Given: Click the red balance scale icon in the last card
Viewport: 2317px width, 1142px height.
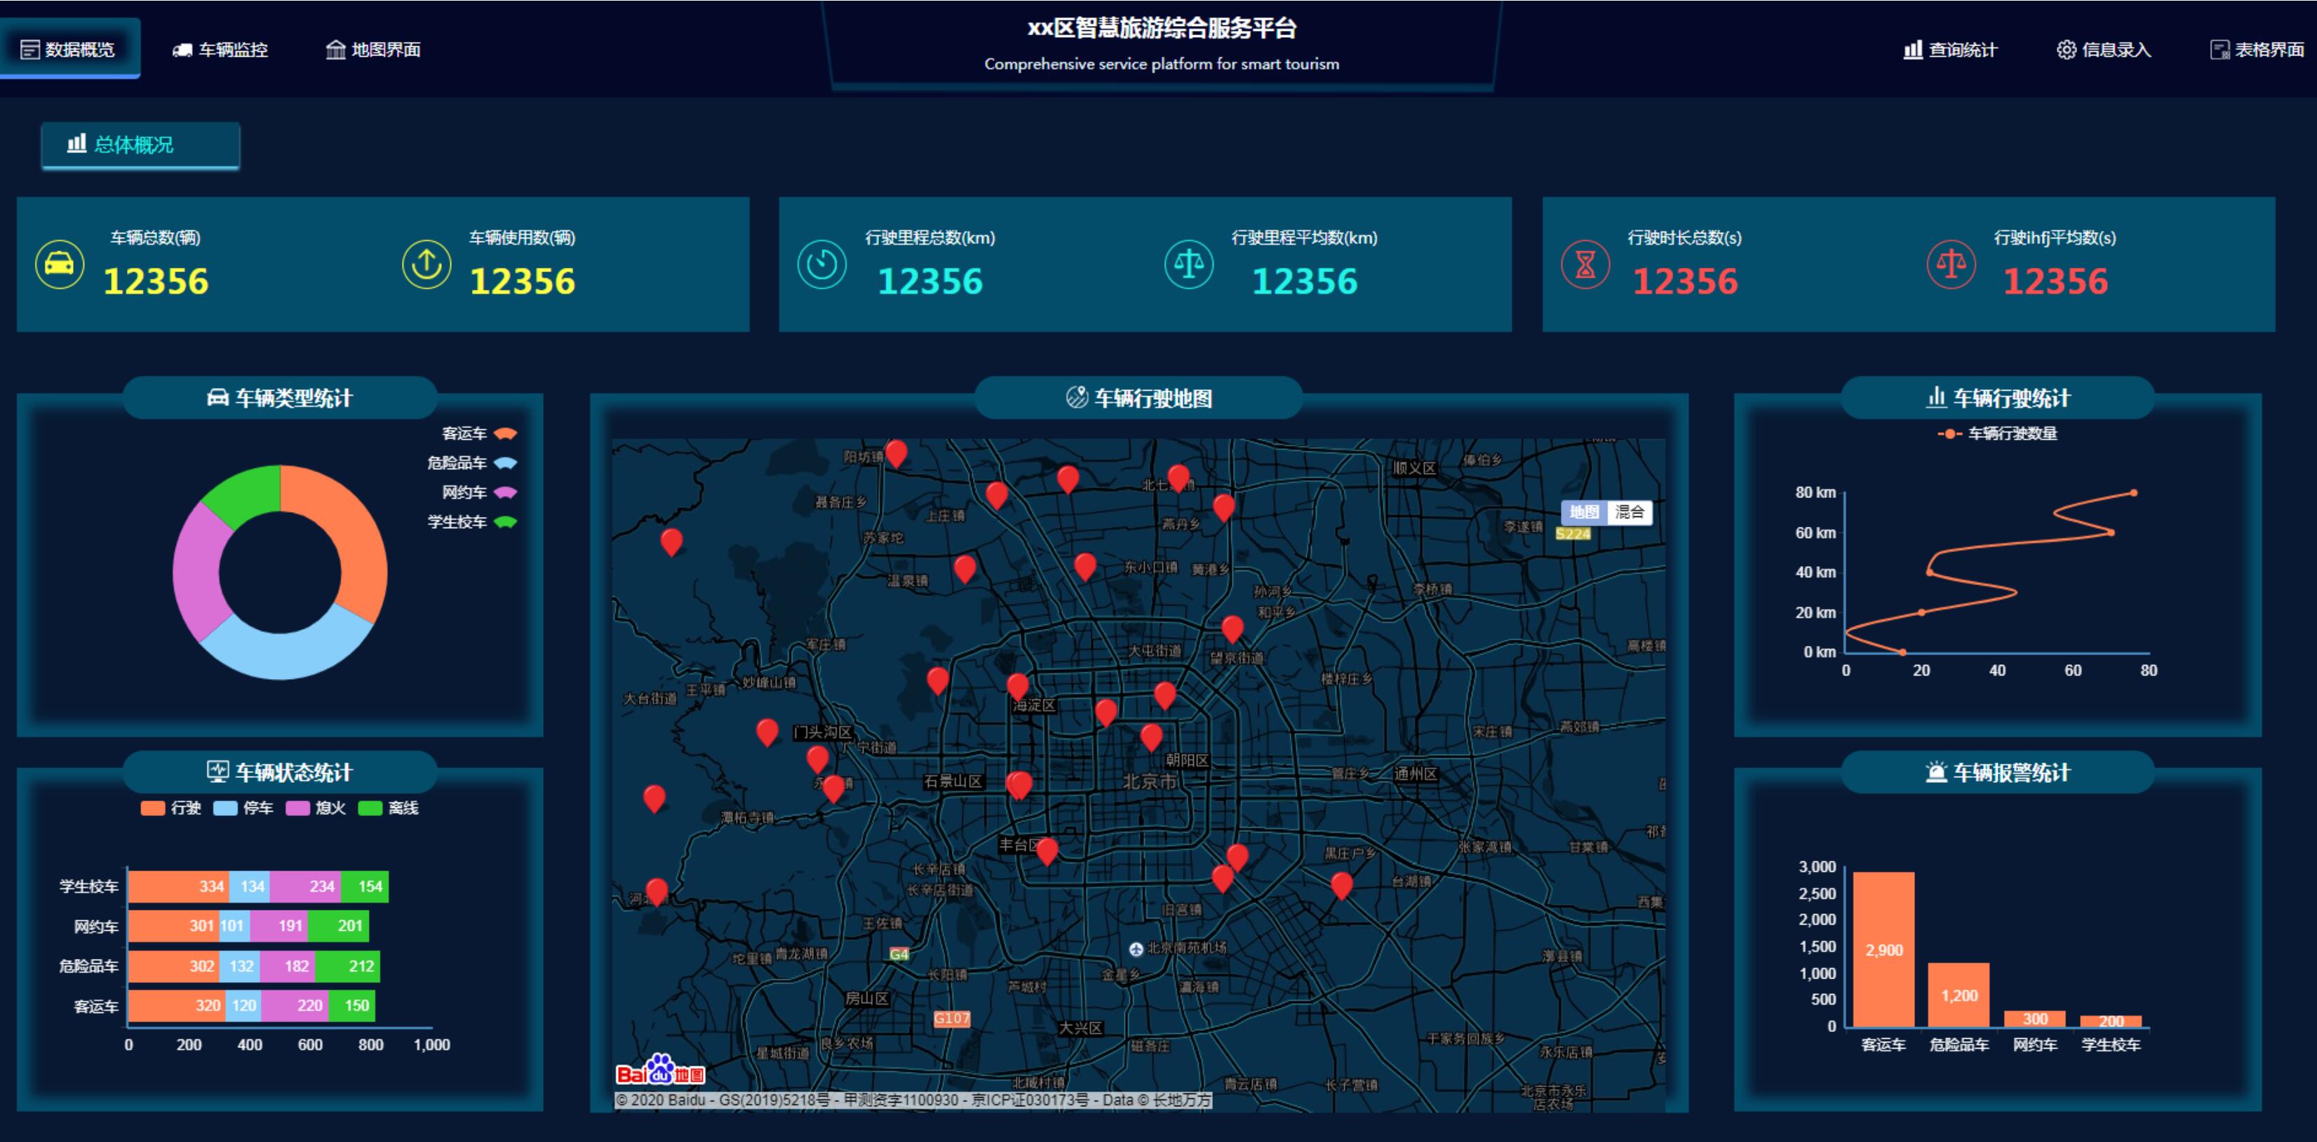Looking at the screenshot, I should 1951,264.
